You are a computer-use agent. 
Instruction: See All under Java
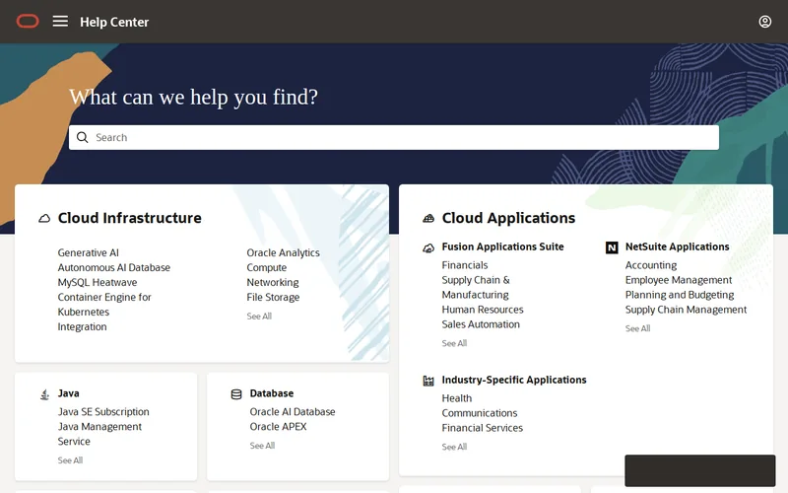(x=70, y=459)
